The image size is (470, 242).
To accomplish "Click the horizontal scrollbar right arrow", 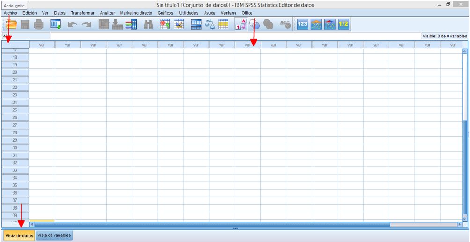I will point(459,224).
